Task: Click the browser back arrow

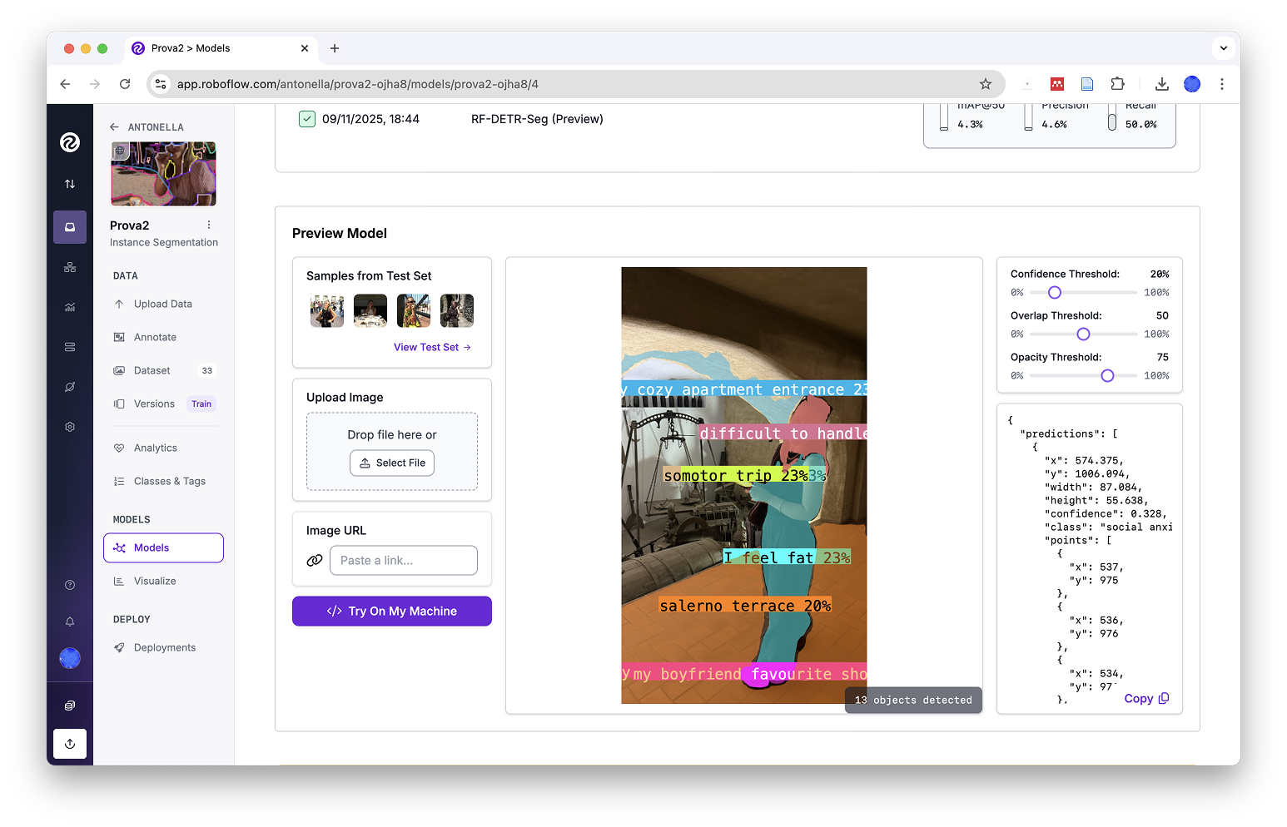Action: 65,84
